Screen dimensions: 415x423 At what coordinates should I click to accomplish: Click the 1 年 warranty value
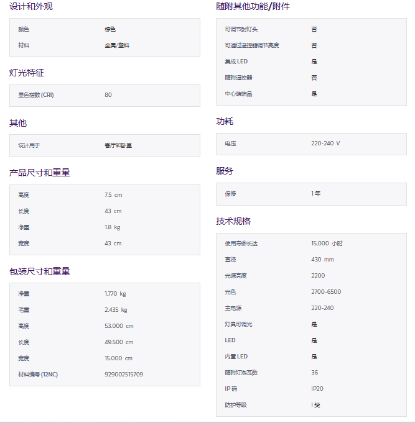316,194
